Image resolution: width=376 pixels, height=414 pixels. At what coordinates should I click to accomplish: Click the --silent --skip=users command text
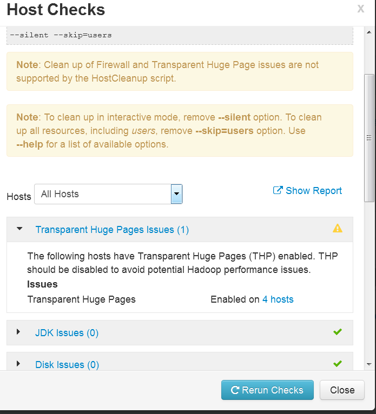tap(61, 35)
